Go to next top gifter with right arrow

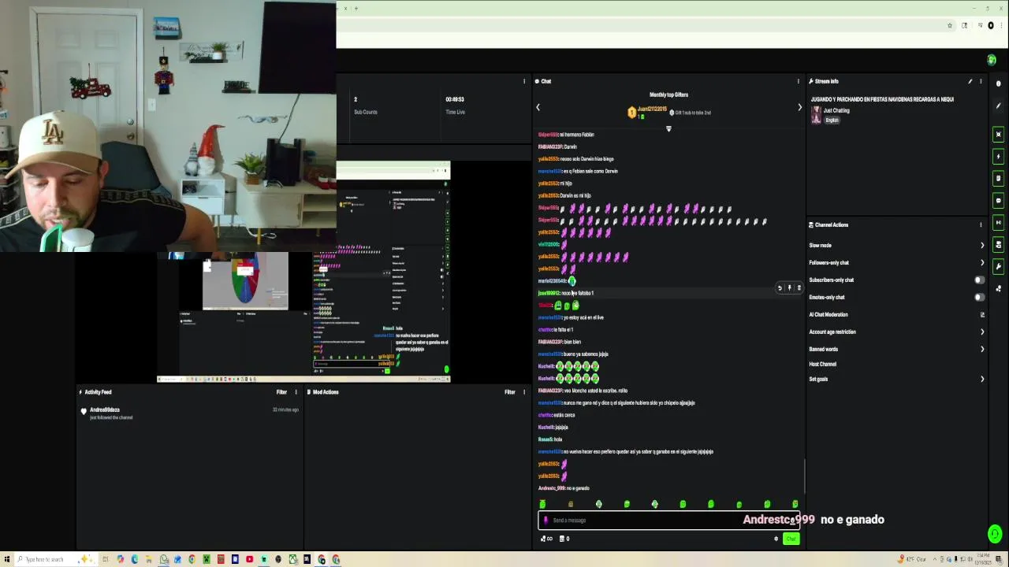799,108
